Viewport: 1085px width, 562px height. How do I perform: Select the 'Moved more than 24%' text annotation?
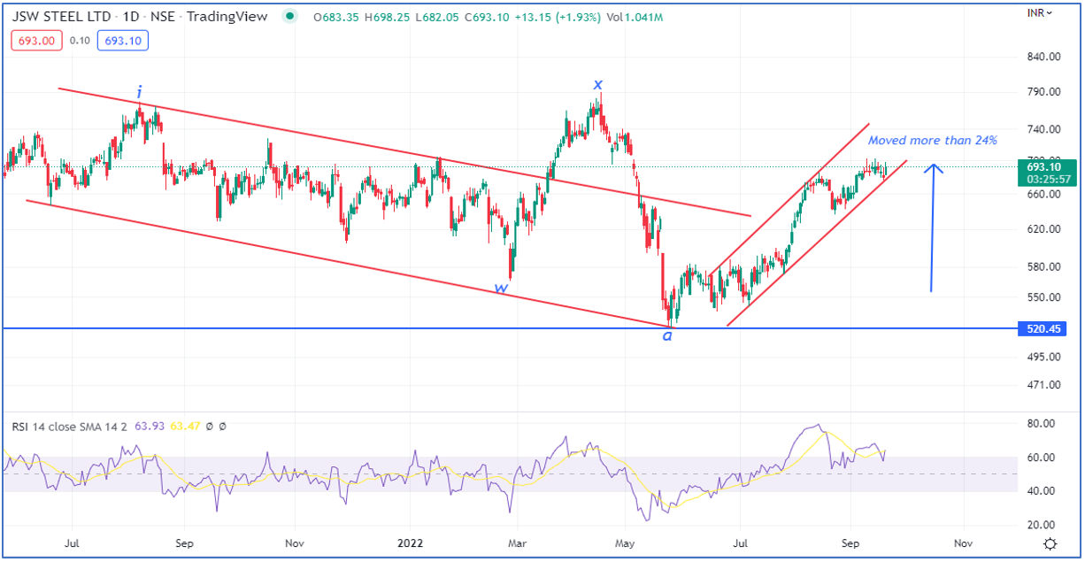pyautogui.click(x=933, y=140)
